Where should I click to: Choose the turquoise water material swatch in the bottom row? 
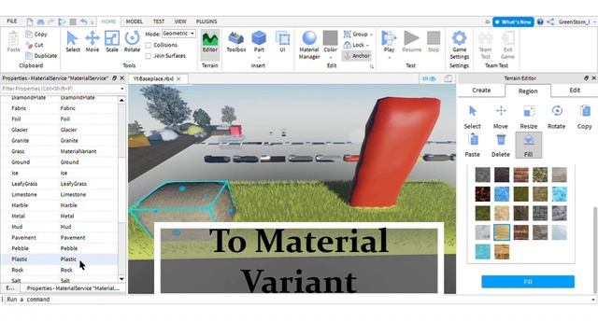(482, 251)
